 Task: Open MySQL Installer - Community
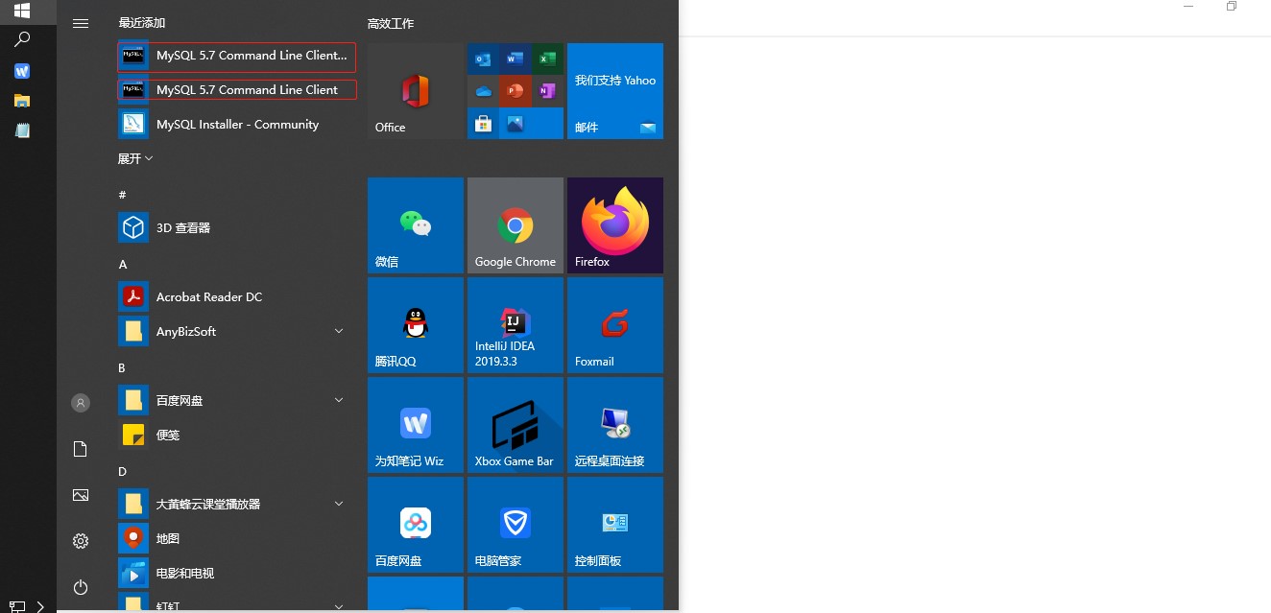[x=236, y=125]
